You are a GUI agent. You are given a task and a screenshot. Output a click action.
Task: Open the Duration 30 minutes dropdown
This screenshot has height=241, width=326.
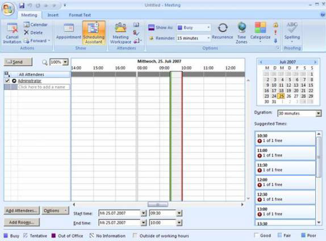click(318, 113)
